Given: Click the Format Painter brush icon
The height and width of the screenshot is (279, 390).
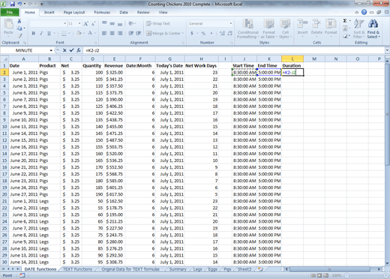Looking at the screenshot, I should coord(19,36).
